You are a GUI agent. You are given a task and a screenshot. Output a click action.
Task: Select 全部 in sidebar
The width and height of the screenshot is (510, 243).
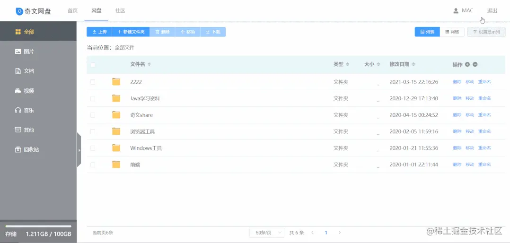(38, 32)
